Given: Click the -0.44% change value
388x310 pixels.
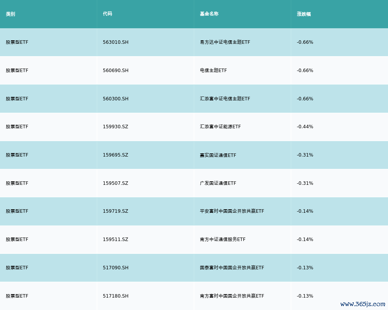Looking at the screenshot, I should pos(305,127).
